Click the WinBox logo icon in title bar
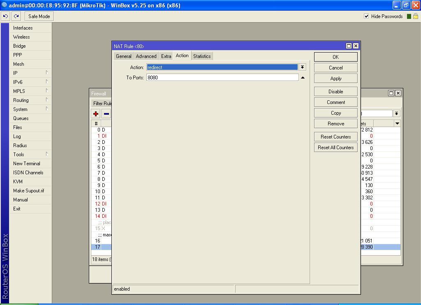The height and width of the screenshot is (305, 421). click(x=4, y=5)
